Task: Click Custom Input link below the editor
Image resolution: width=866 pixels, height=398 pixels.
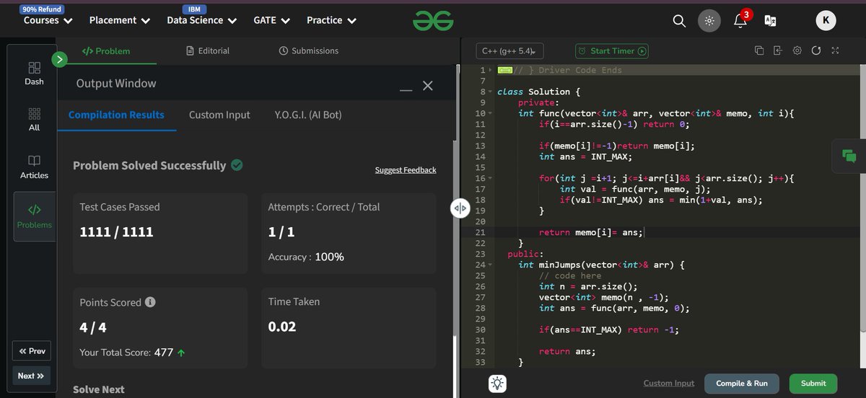Action: 669,384
